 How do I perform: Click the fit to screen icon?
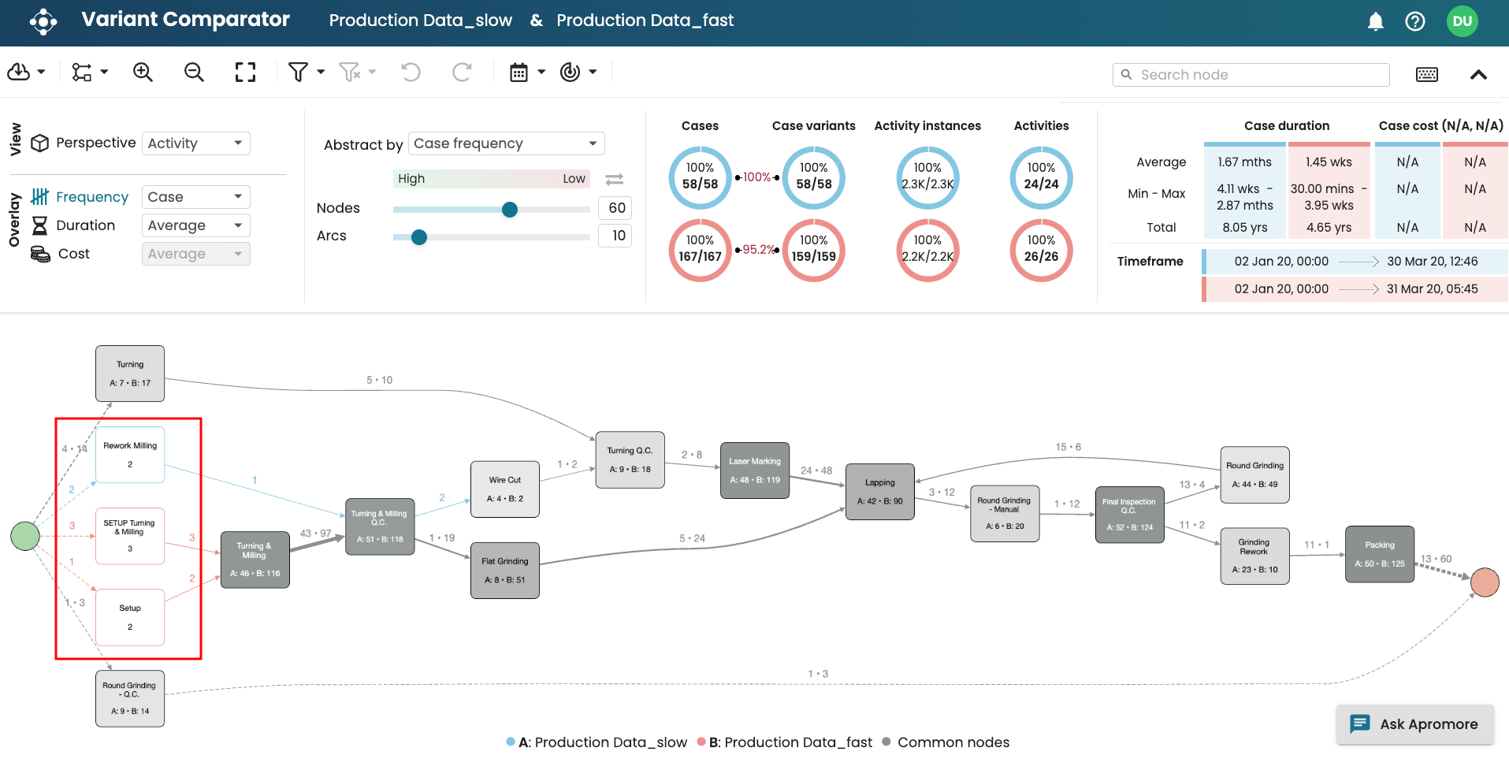[245, 73]
